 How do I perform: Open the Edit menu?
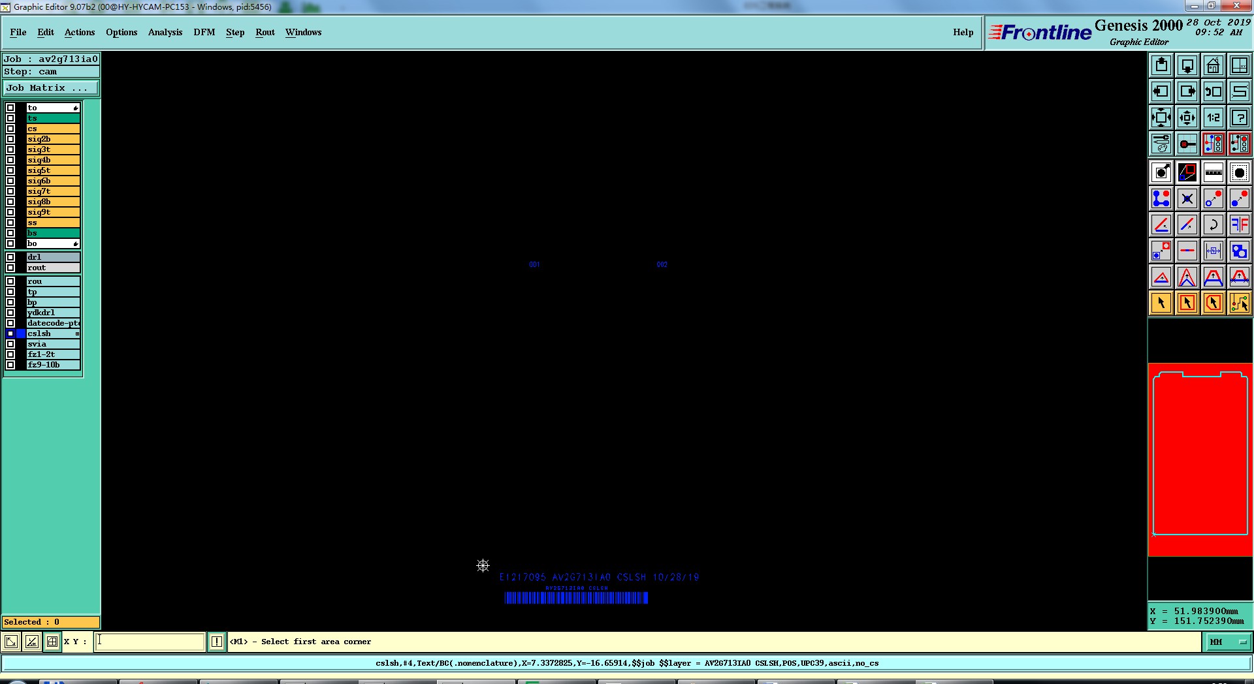46,32
